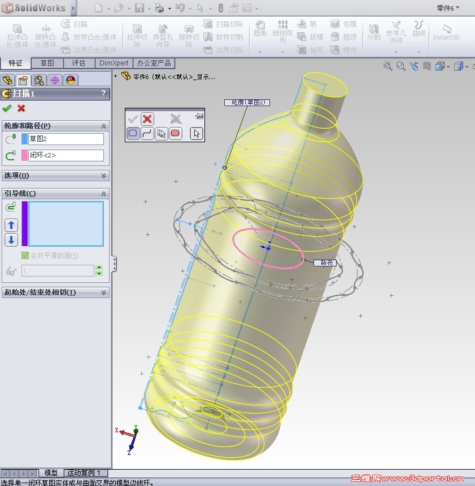Open the 曲线 curves tool
This screenshot has height=486, width=475.
click(x=419, y=29)
